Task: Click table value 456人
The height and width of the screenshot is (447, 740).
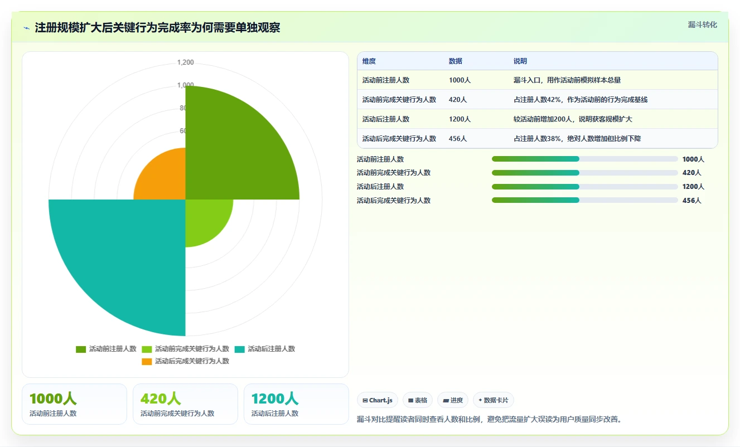Action: (x=458, y=139)
